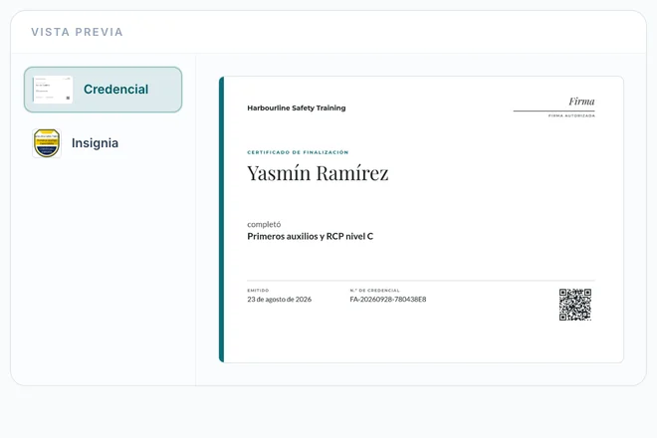Click the recipient name Yasmín Ramírez
Image resolution: width=657 pixels, height=438 pixels.
[x=318, y=172]
